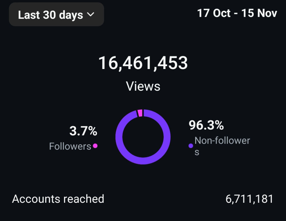Tap the 3.7% followers percentage
Screen dimensions: 286x221
pyautogui.click(x=83, y=131)
